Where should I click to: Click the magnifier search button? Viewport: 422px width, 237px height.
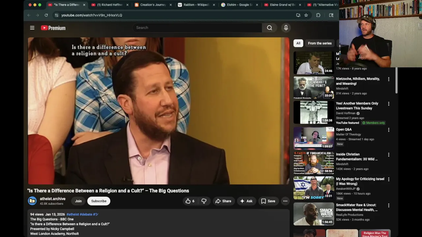(x=269, y=28)
